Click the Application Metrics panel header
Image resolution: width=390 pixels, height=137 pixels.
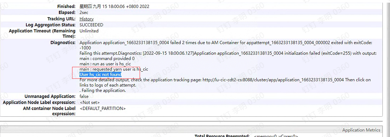361,130
